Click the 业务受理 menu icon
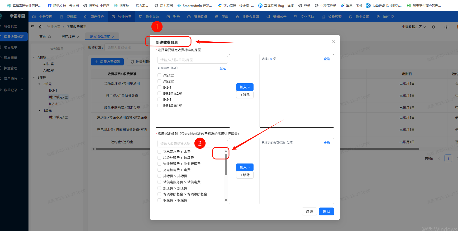 [x=34, y=17]
